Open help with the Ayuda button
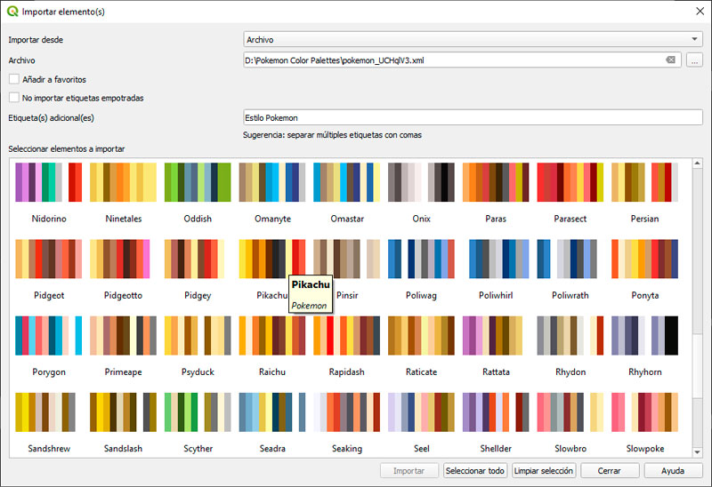The height and width of the screenshot is (487, 712). (x=673, y=471)
